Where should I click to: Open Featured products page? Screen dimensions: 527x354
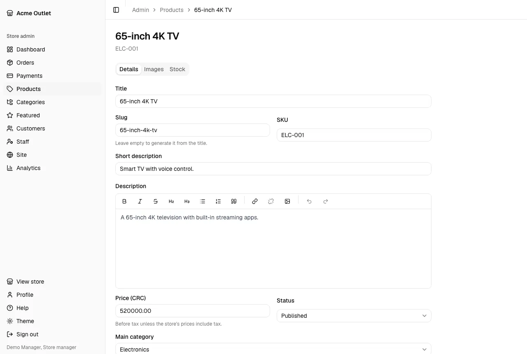click(x=52, y=115)
